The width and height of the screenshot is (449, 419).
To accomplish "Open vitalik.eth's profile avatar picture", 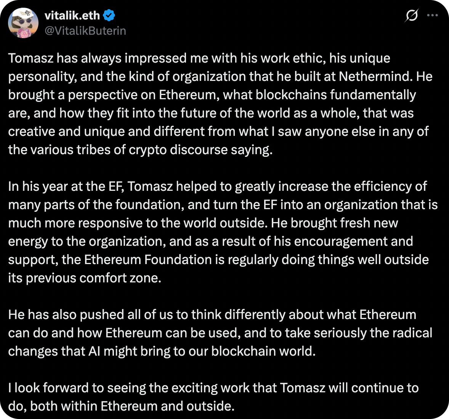I will click(x=23, y=23).
